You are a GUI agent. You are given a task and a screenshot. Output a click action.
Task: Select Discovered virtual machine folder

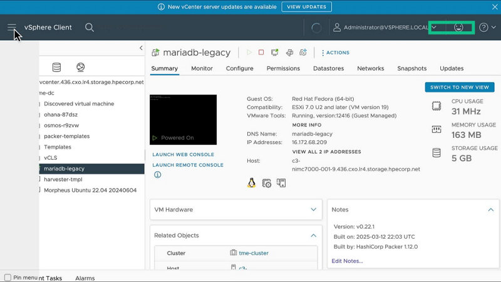pyautogui.click(x=79, y=103)
